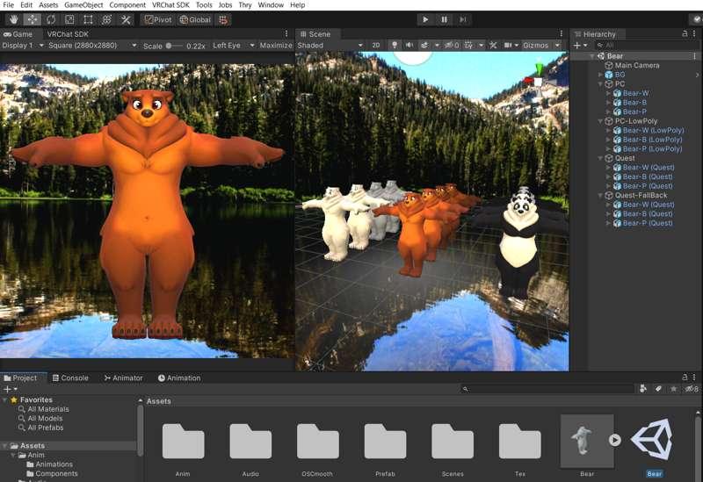Toggle the Pivot handle position button
Screen dimensions: 703x482
(158, 19)
